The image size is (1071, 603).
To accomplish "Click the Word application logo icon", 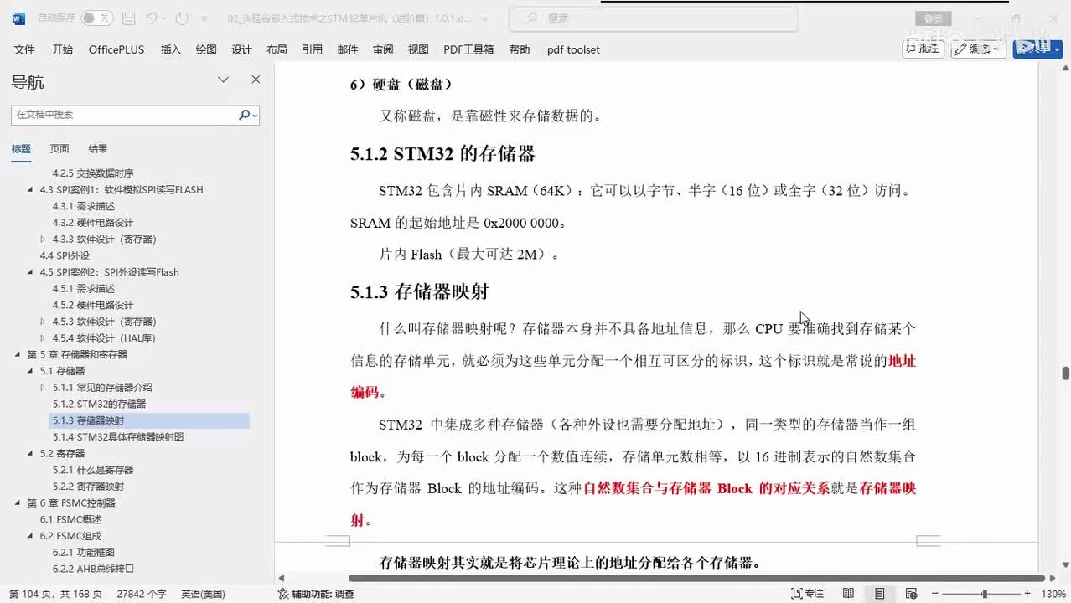I will click(18, 18).
